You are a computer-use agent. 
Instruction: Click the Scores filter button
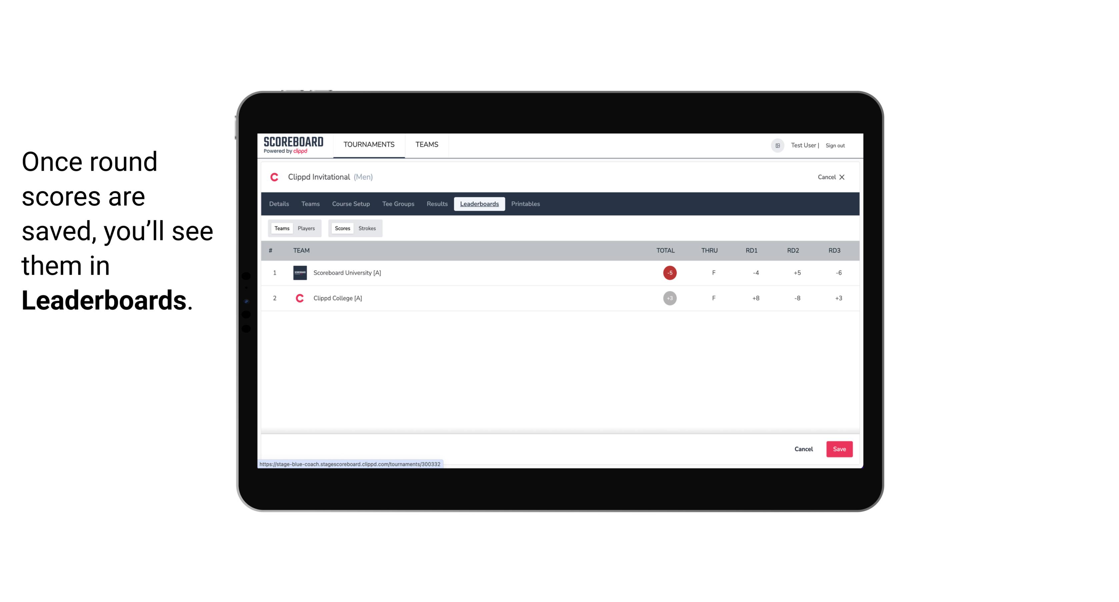342,228
